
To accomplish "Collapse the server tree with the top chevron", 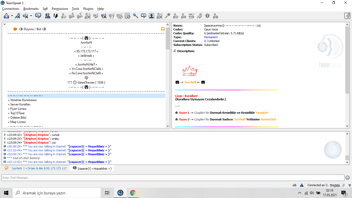I will click(x=4, y=24).
